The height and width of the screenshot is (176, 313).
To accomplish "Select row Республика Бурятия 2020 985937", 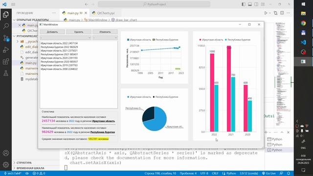I will tap(59, 62).
